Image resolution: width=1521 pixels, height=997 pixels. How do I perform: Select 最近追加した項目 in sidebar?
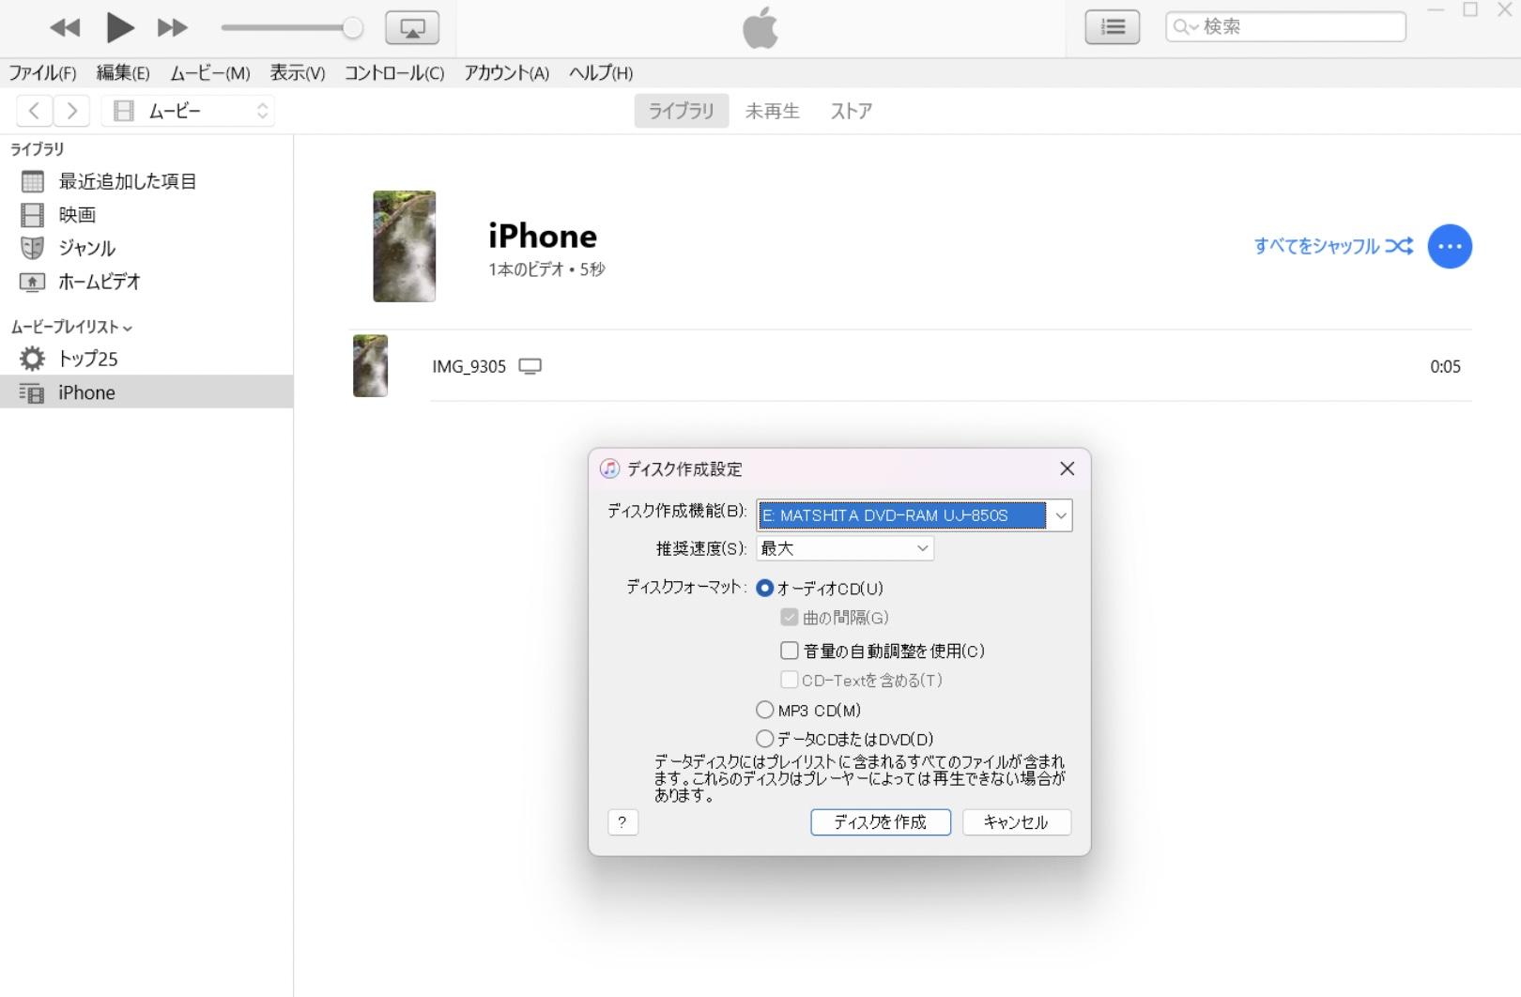[146, 181]
